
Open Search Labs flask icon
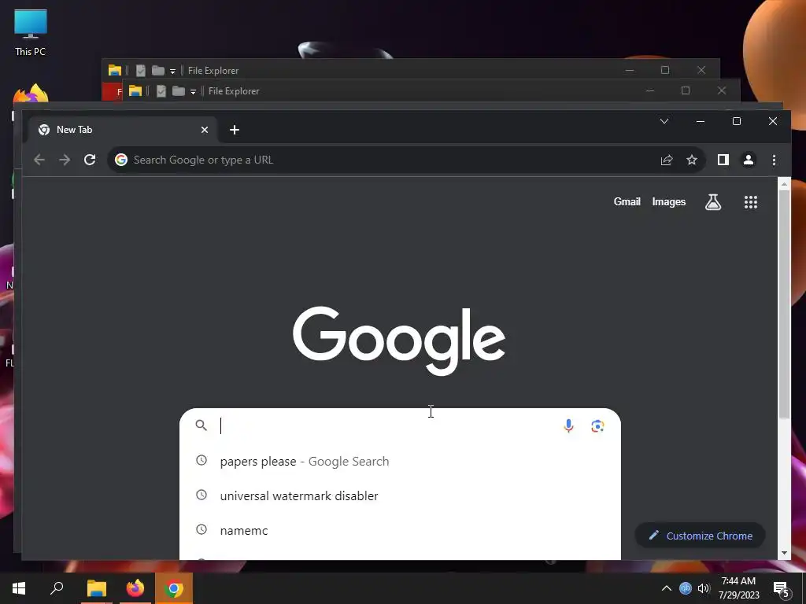pyautogui.click(x=713, y=202)
